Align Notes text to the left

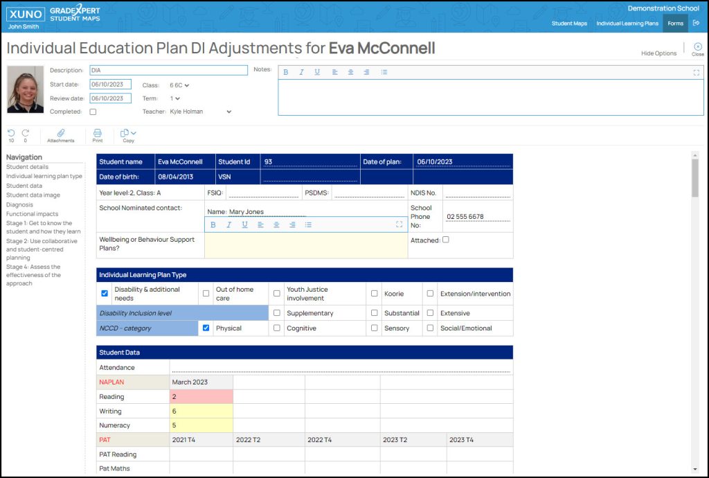(x=335, y=72)
